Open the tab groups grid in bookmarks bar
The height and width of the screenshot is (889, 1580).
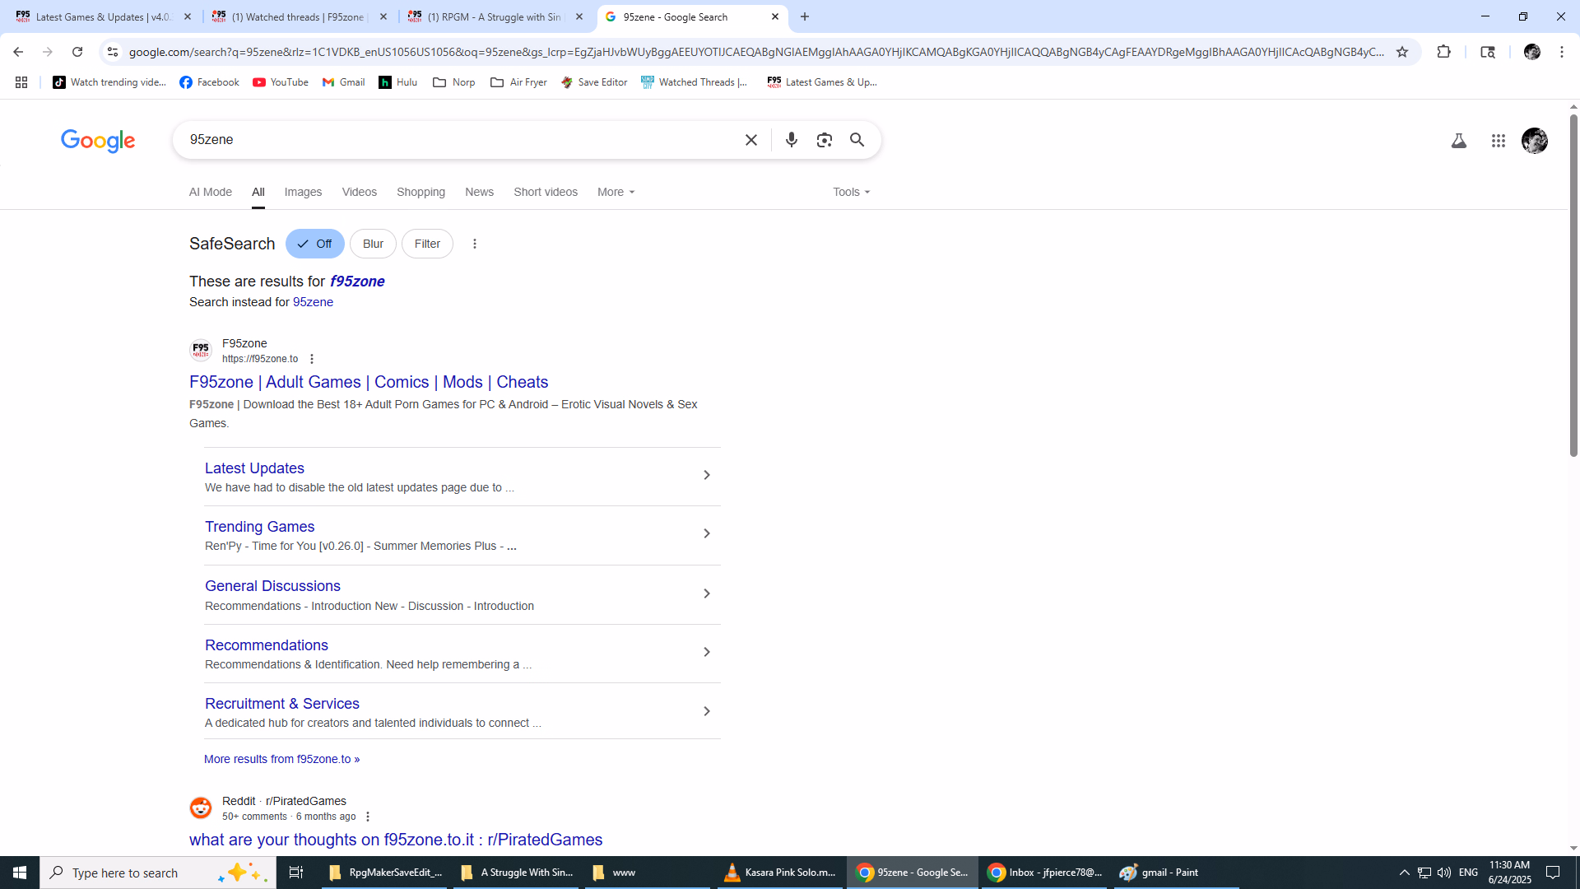point(21,82)
